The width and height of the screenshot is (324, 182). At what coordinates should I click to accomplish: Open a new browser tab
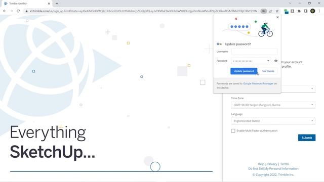(x=57, y=4)
